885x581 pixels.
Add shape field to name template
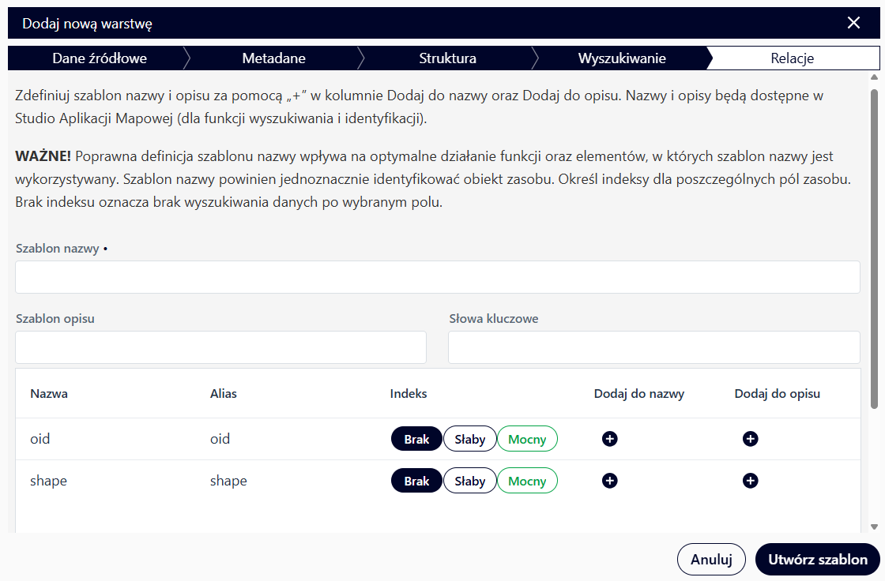pos(609,481)
